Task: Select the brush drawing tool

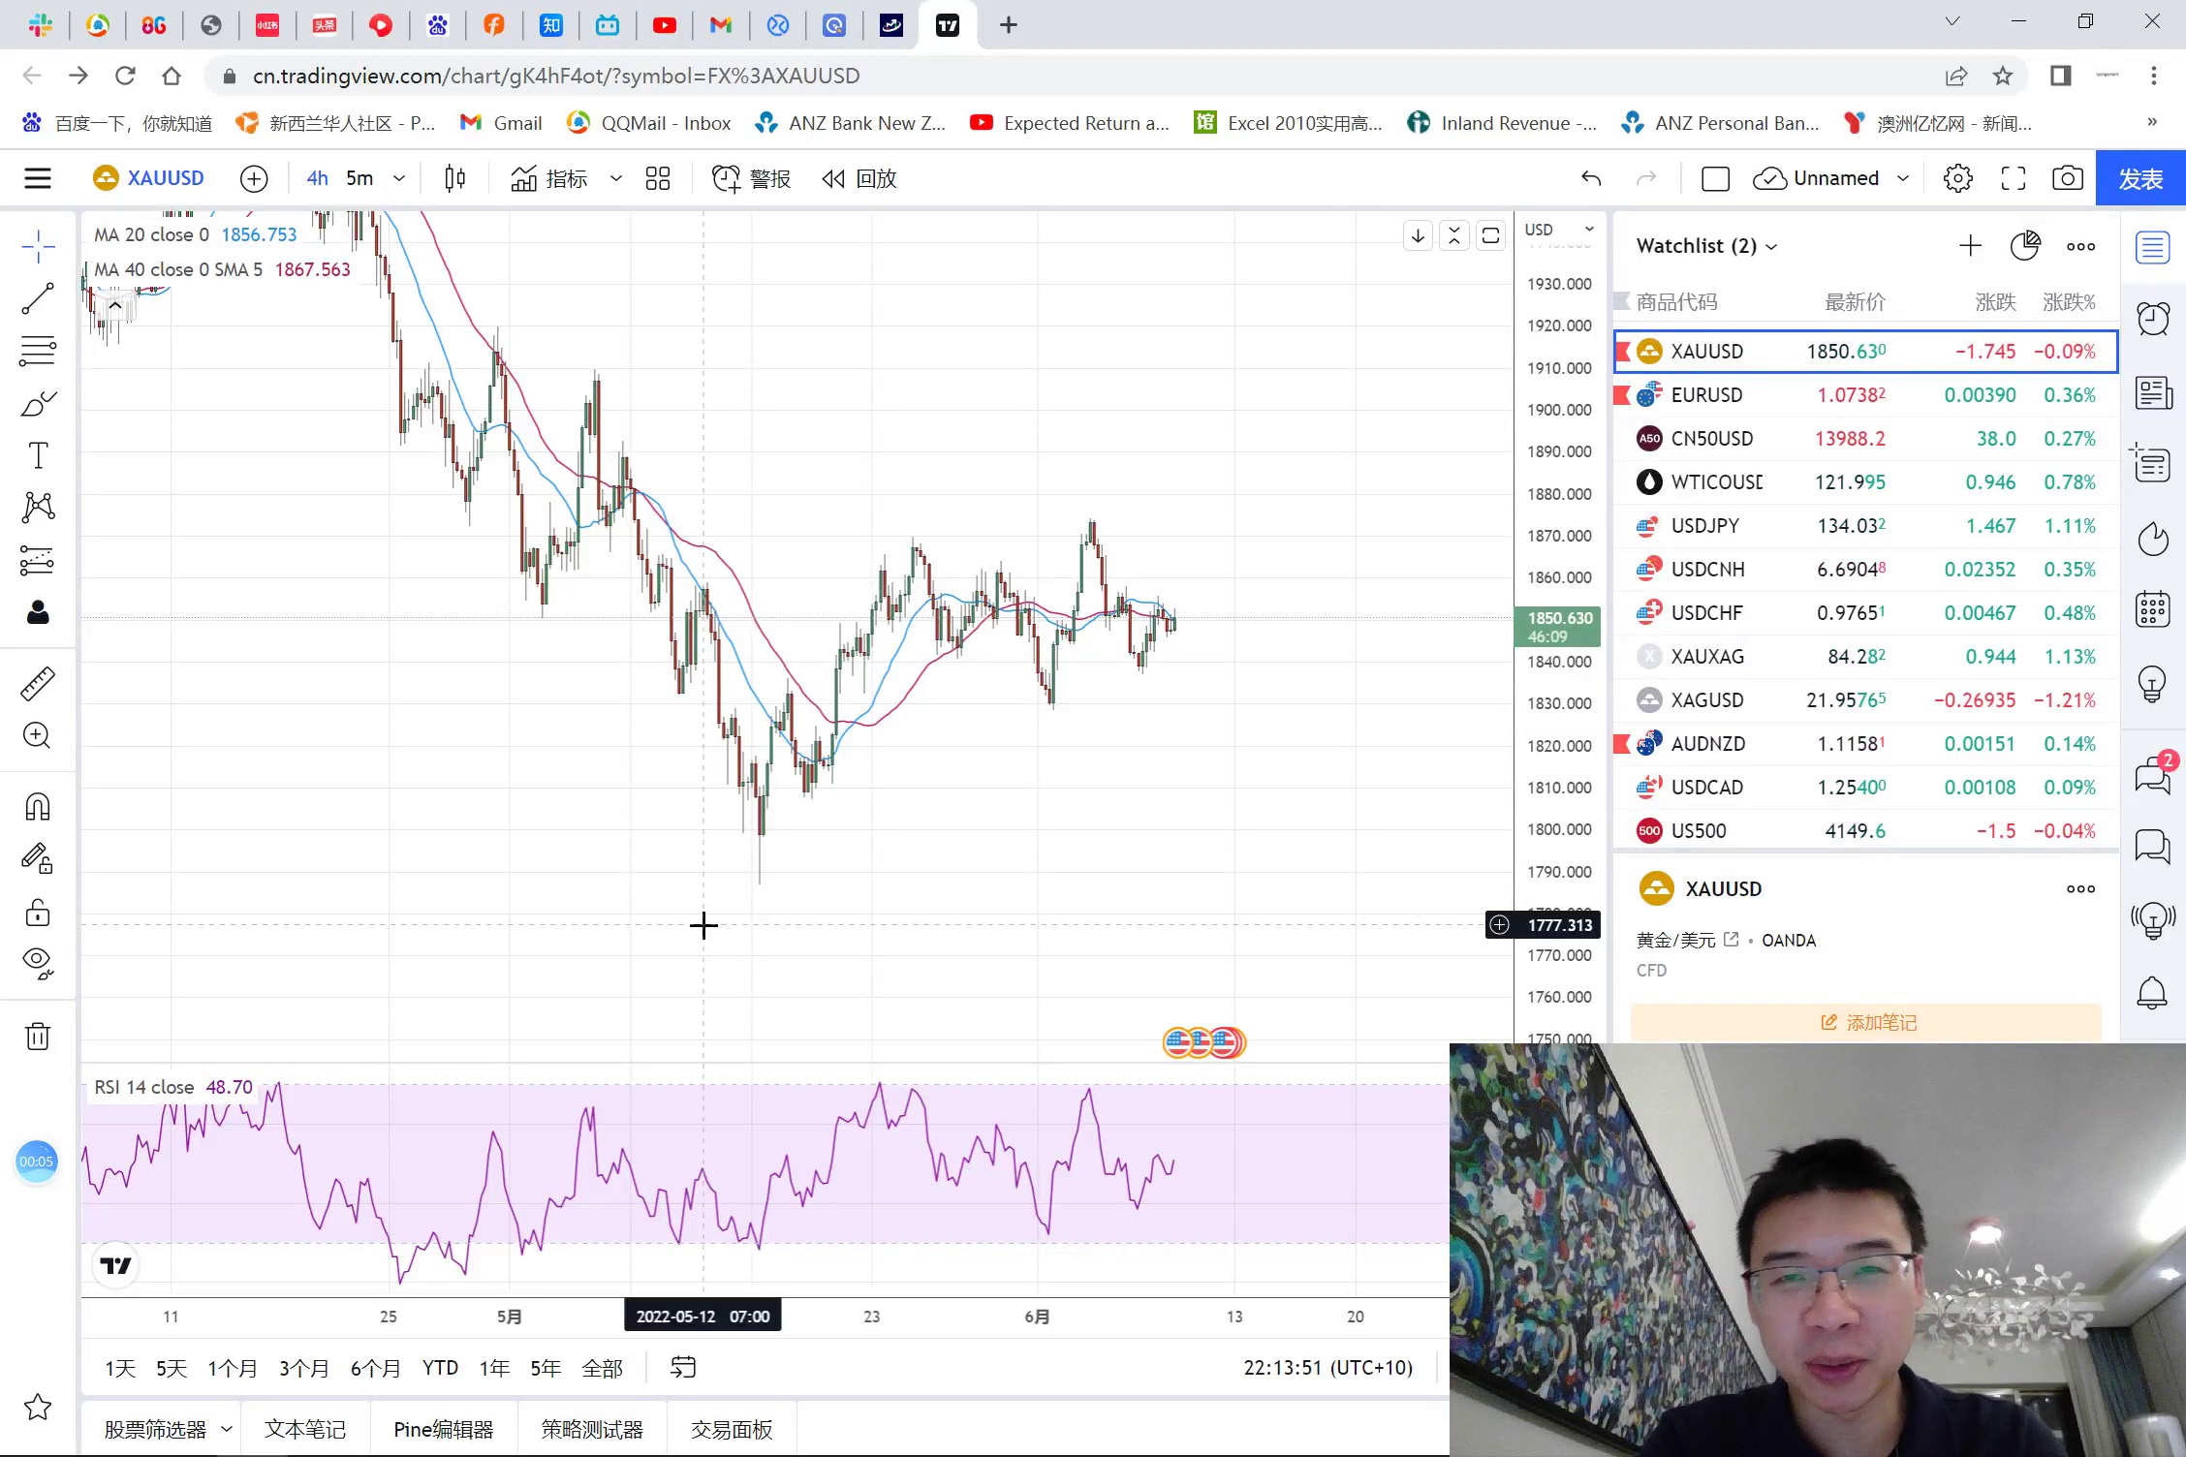Action: [38, 403]
